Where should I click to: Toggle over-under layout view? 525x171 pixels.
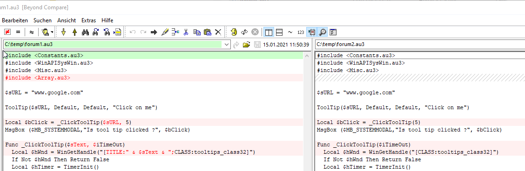point(279,32)
